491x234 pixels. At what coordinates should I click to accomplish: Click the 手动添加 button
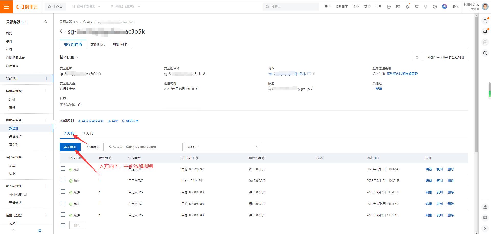point(70,147)
